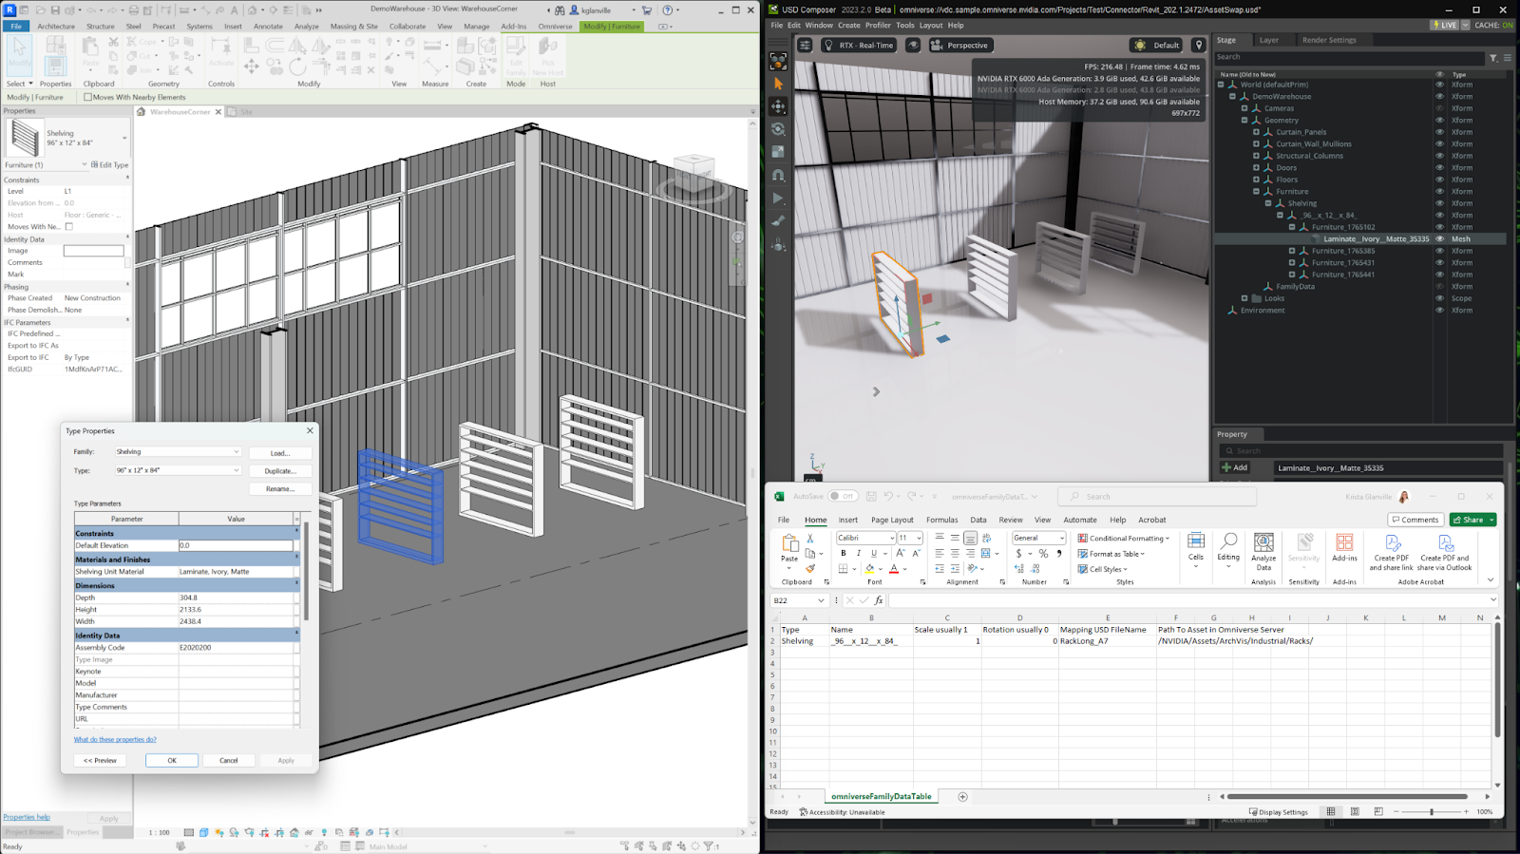The height and width of the screenshot is (854, 1520).
Task: Open the Revit Omniverse ribbon tab
Action: [x=556, y=27]
